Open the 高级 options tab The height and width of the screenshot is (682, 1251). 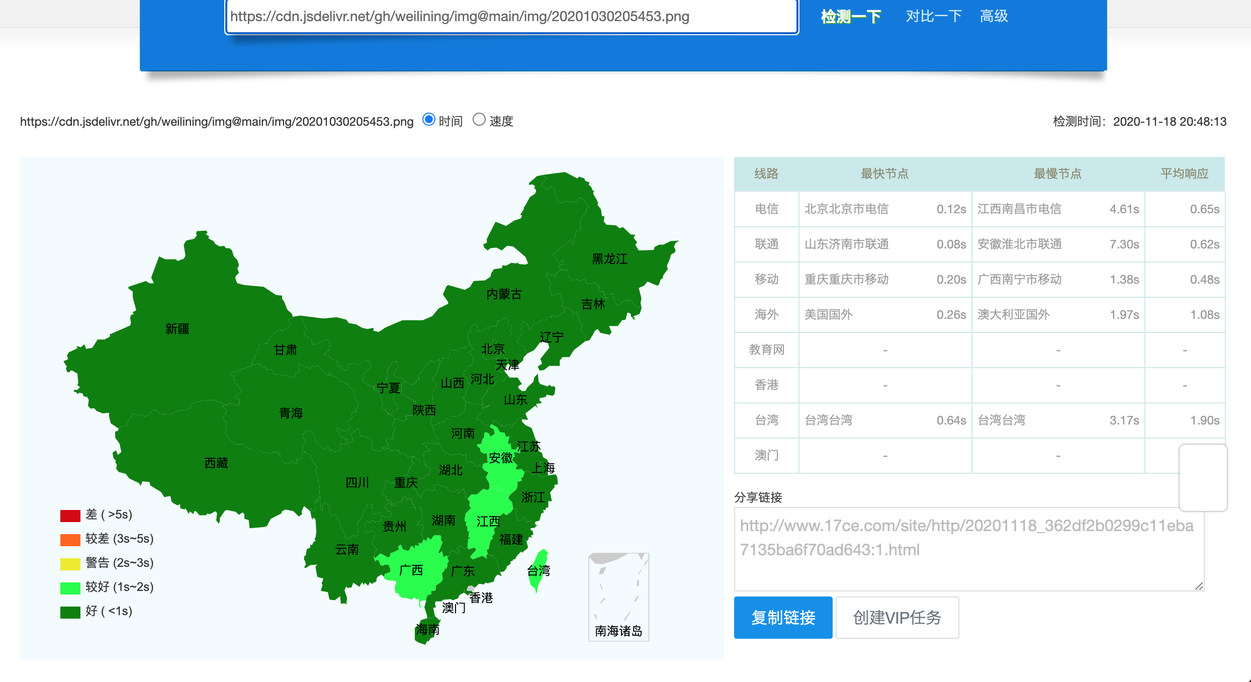click(994, 17)
